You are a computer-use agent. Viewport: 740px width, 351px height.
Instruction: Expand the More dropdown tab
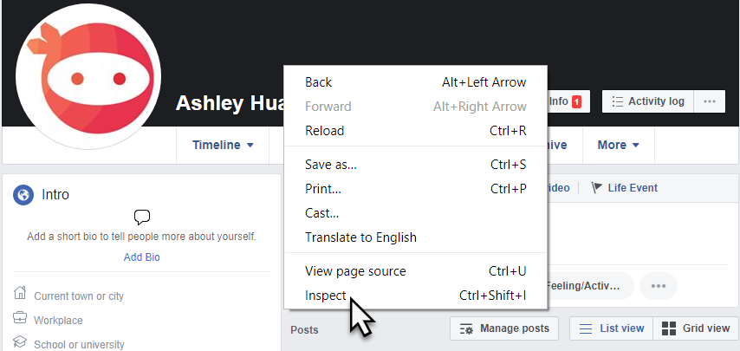click(x=618, y=145)
